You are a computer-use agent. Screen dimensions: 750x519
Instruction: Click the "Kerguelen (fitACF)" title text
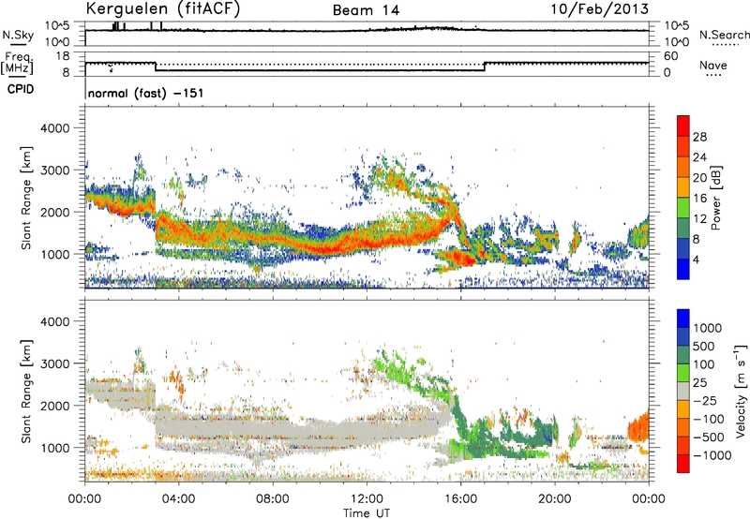[x=162, y=9]
